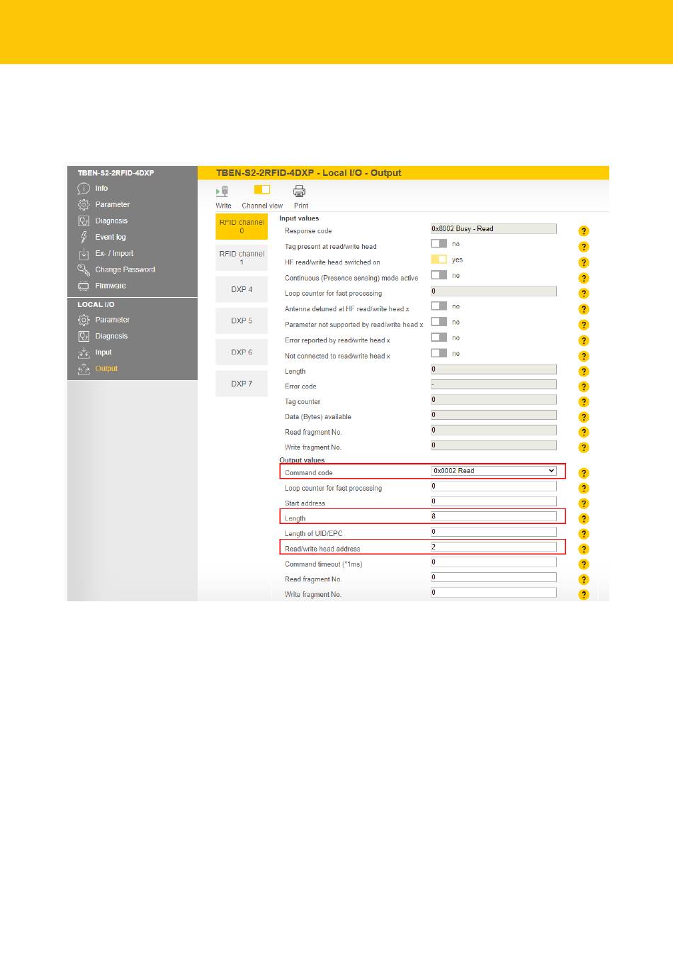This screenshot has width=673, height=953.
Task: Open Event log in sidebar
Action: point(111,238)
